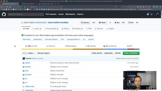Image resolution: width=162 pixels, height=91 pixels.
Task: Click the example folder icon
Action: coord(24,75)
